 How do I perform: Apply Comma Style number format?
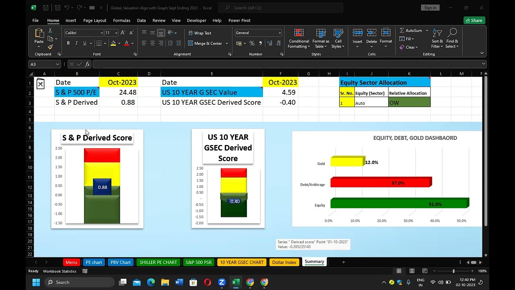point(260,43)
